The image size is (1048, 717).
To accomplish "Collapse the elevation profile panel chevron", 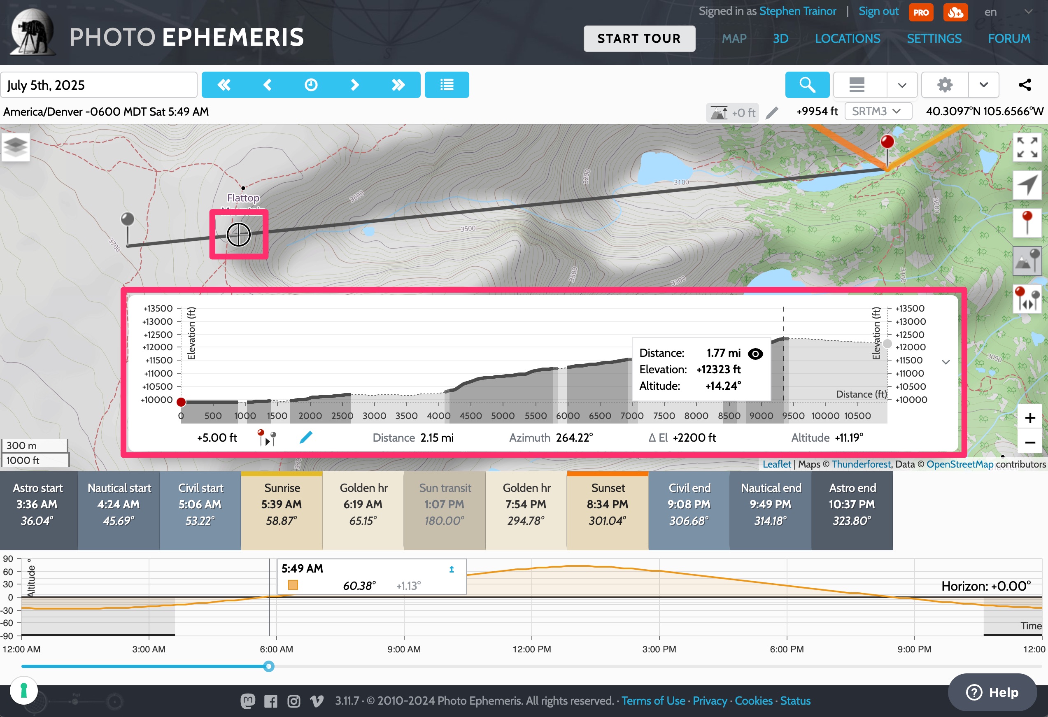I will (x=946, y=362).
